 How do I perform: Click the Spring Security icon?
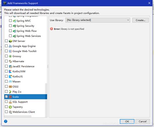pos(14,26)
